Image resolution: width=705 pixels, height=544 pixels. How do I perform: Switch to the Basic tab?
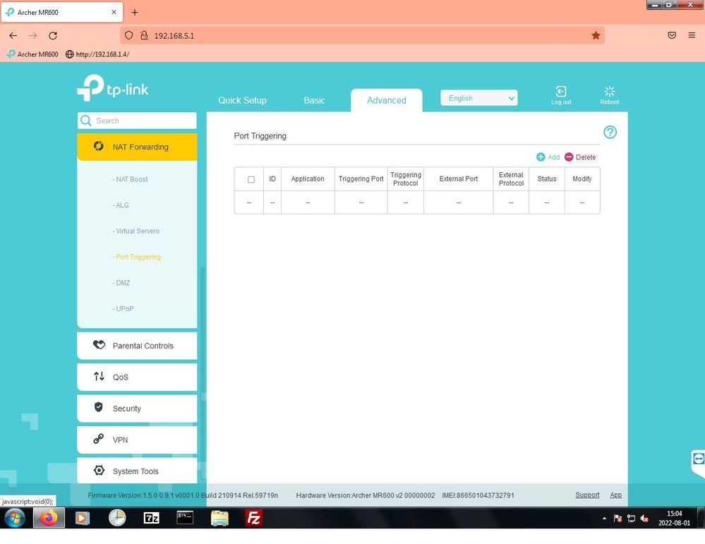(314, 100)
